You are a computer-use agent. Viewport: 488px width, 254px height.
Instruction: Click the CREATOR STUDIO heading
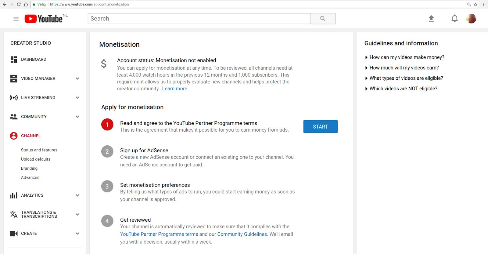coord(31,43)
